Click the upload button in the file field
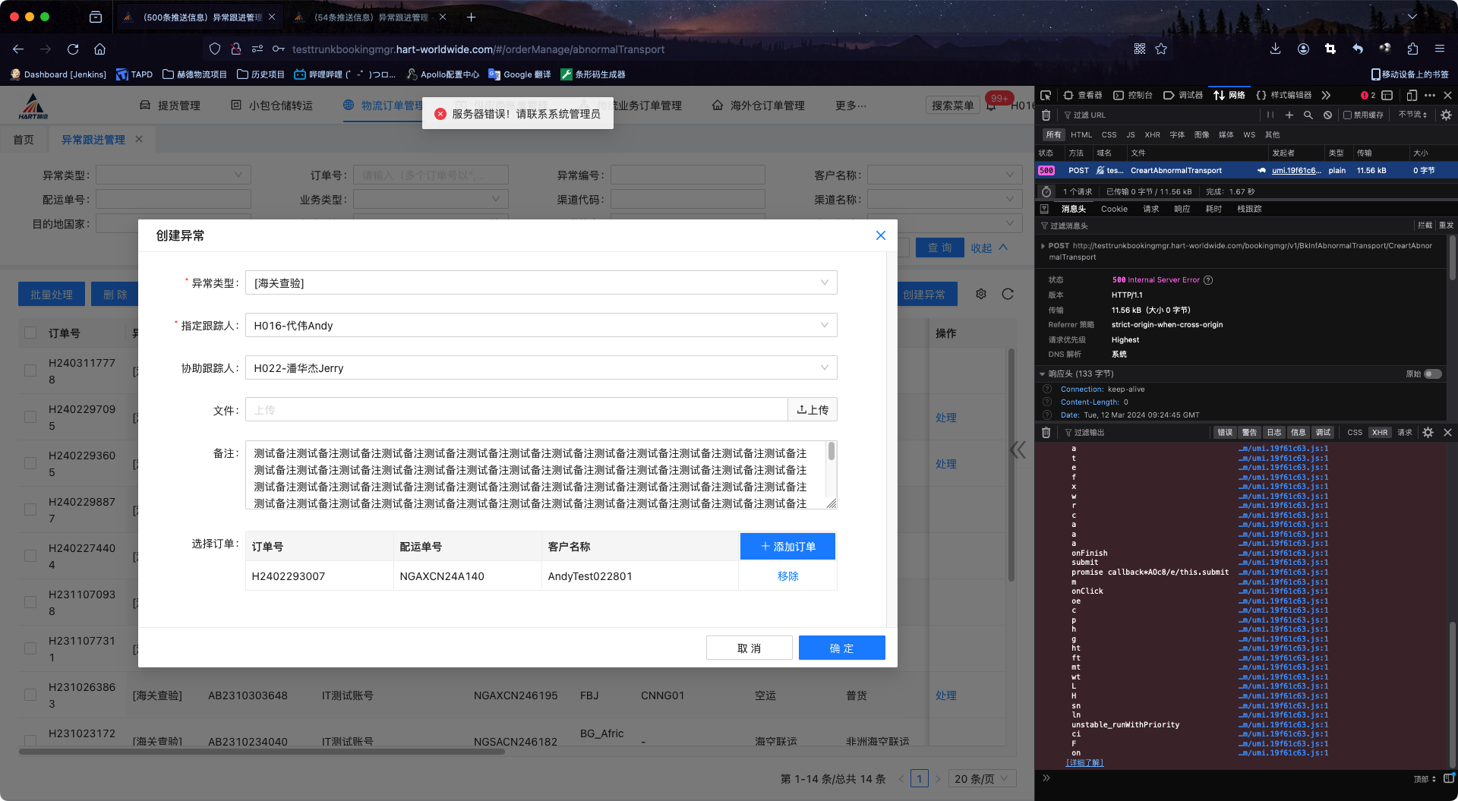The height and width of the screenshot is (801, 1458). click(812, 410)
